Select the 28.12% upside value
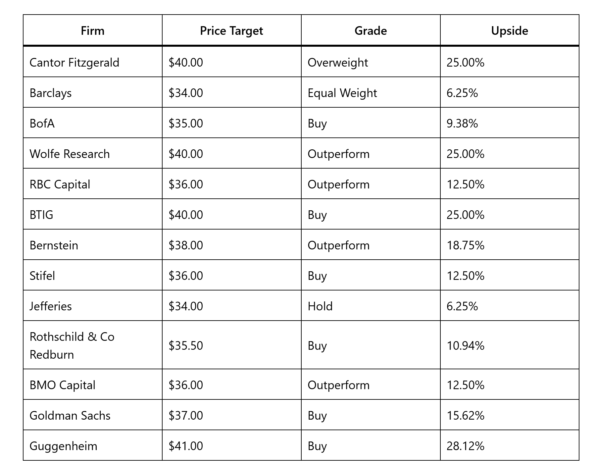This screenshot has width=594, height=465. tap(465, 446)
